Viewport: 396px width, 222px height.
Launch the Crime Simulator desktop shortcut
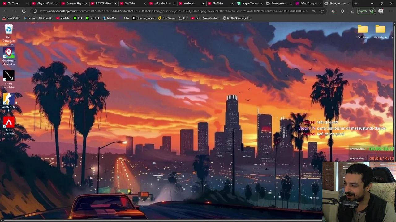coord(9,80)
